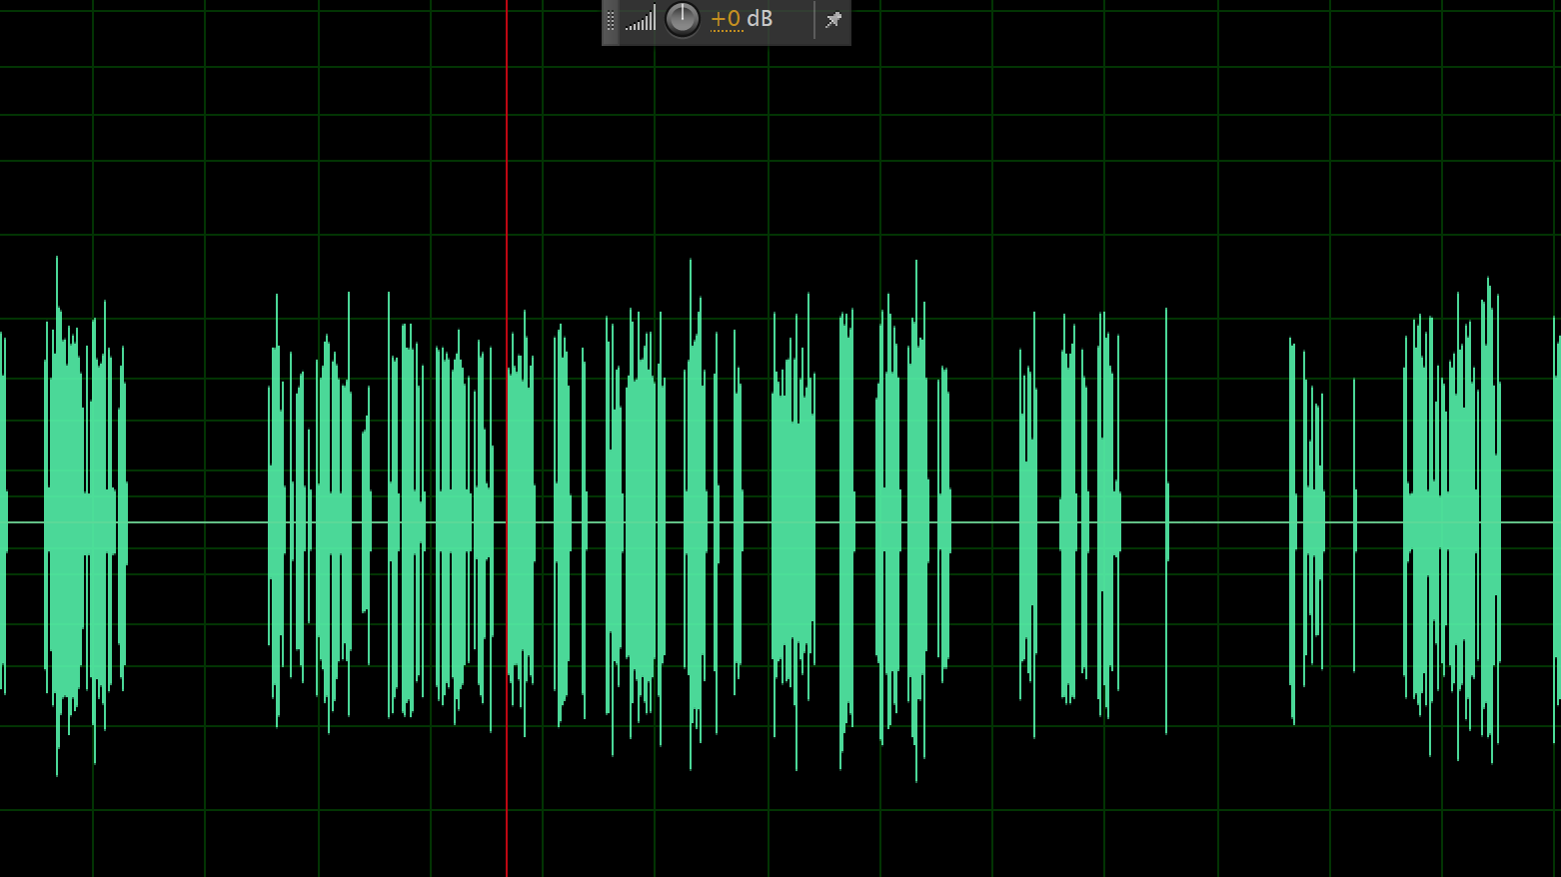Click the silent gap after the first left burst
Viewport: 1561px width, 877px height.
[197, 521]
